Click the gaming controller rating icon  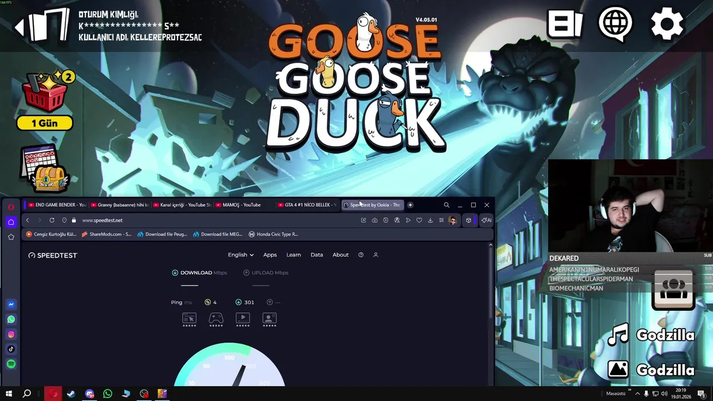tap(216, 320)
